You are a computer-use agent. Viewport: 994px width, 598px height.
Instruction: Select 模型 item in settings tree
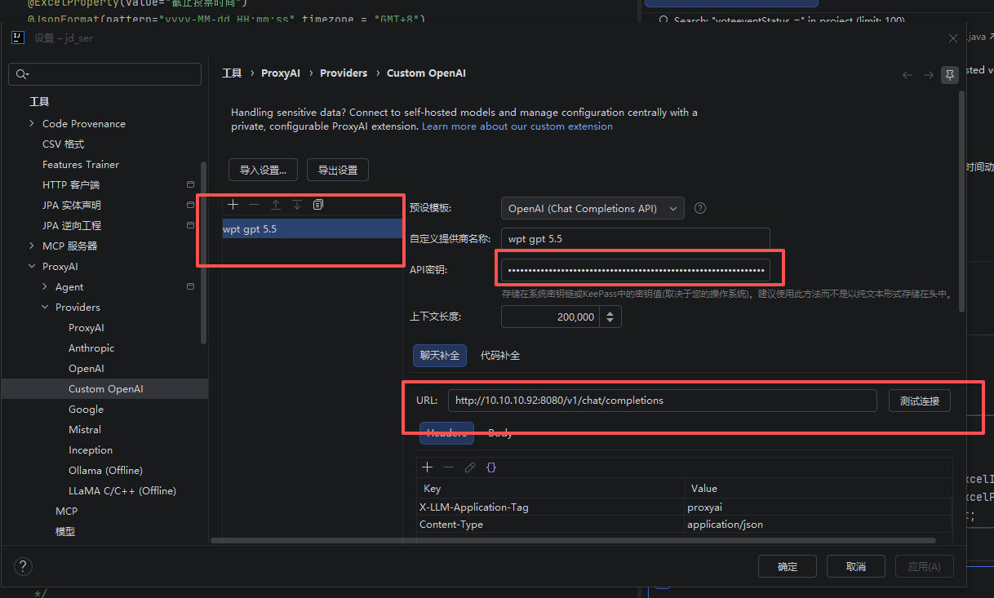[65, 531]
